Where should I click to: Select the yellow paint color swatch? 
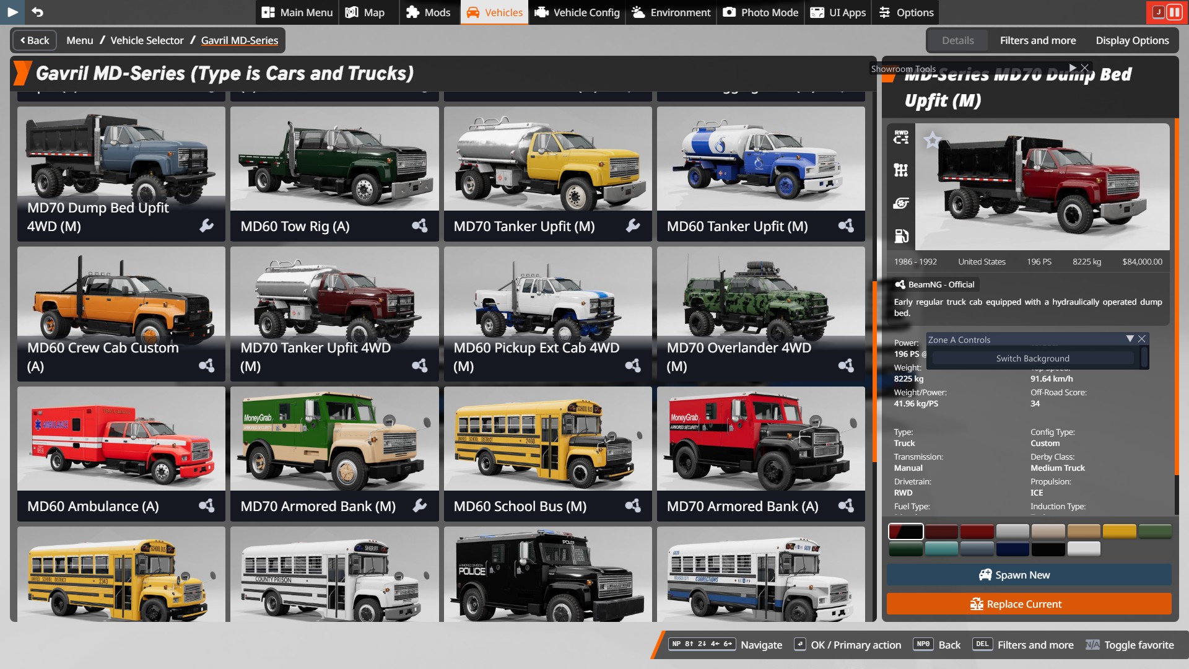tap(1119, 531)
